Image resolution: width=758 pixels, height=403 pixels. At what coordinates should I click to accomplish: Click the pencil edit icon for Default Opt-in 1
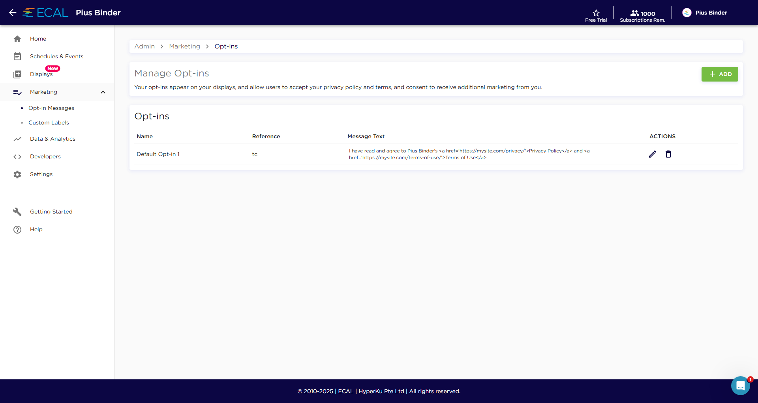point(652,154)
